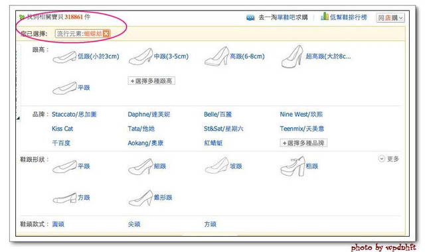Select 超高跟 heel height link
The height and width of the screenshot is (252, 425).
pos(328,56)
